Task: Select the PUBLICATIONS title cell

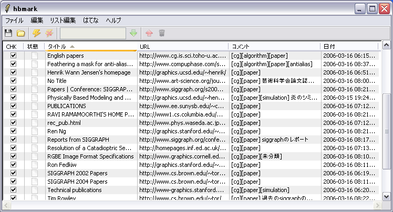Action: pos(91,106)
